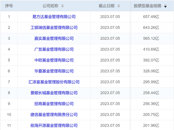Open 华夏基金管理有限公司 link
174x130 pixels.
54,71
